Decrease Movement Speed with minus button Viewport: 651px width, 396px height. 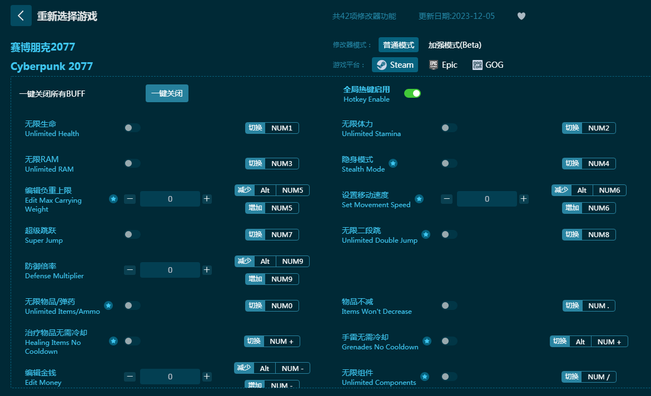pos(447,199)
